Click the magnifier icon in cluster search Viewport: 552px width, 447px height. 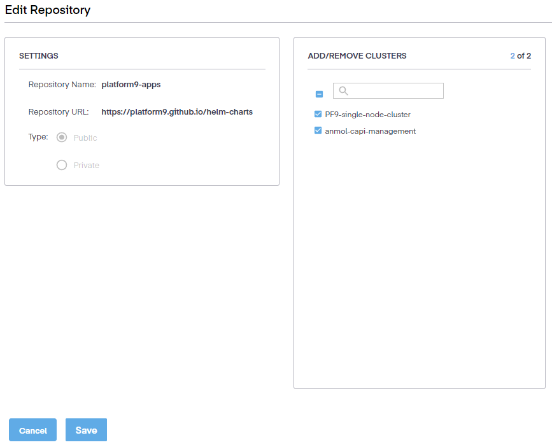tap(344, 91)
